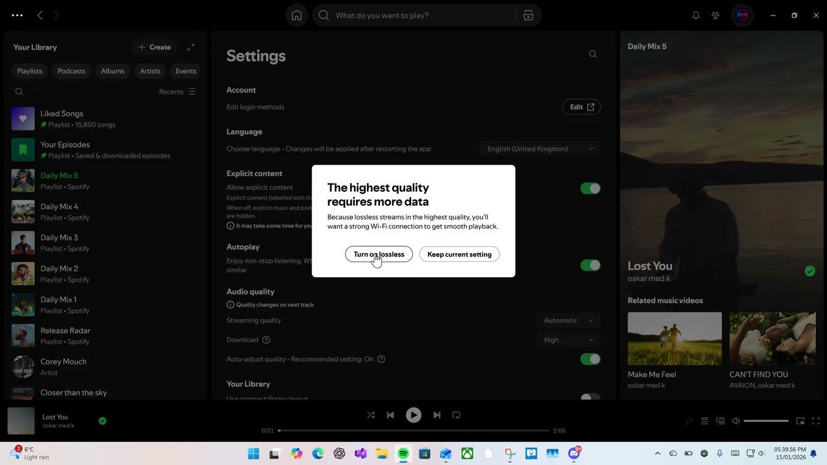Click the help icon beside Auto-adjust quality
The width and height of the screenshot is (827, 465).
381,359
